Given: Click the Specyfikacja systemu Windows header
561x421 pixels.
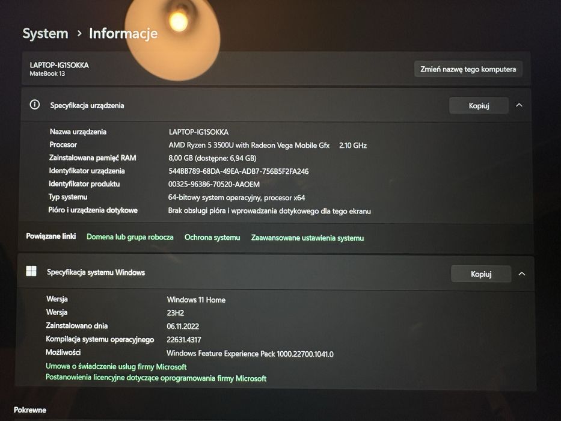Looking at the screenshot, I should [x=275, y=272].
